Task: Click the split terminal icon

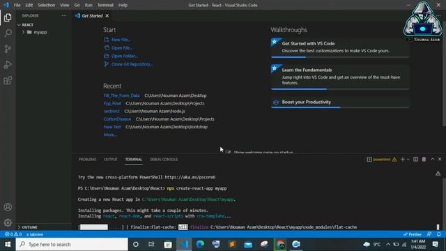Action: tap(415, 160)
